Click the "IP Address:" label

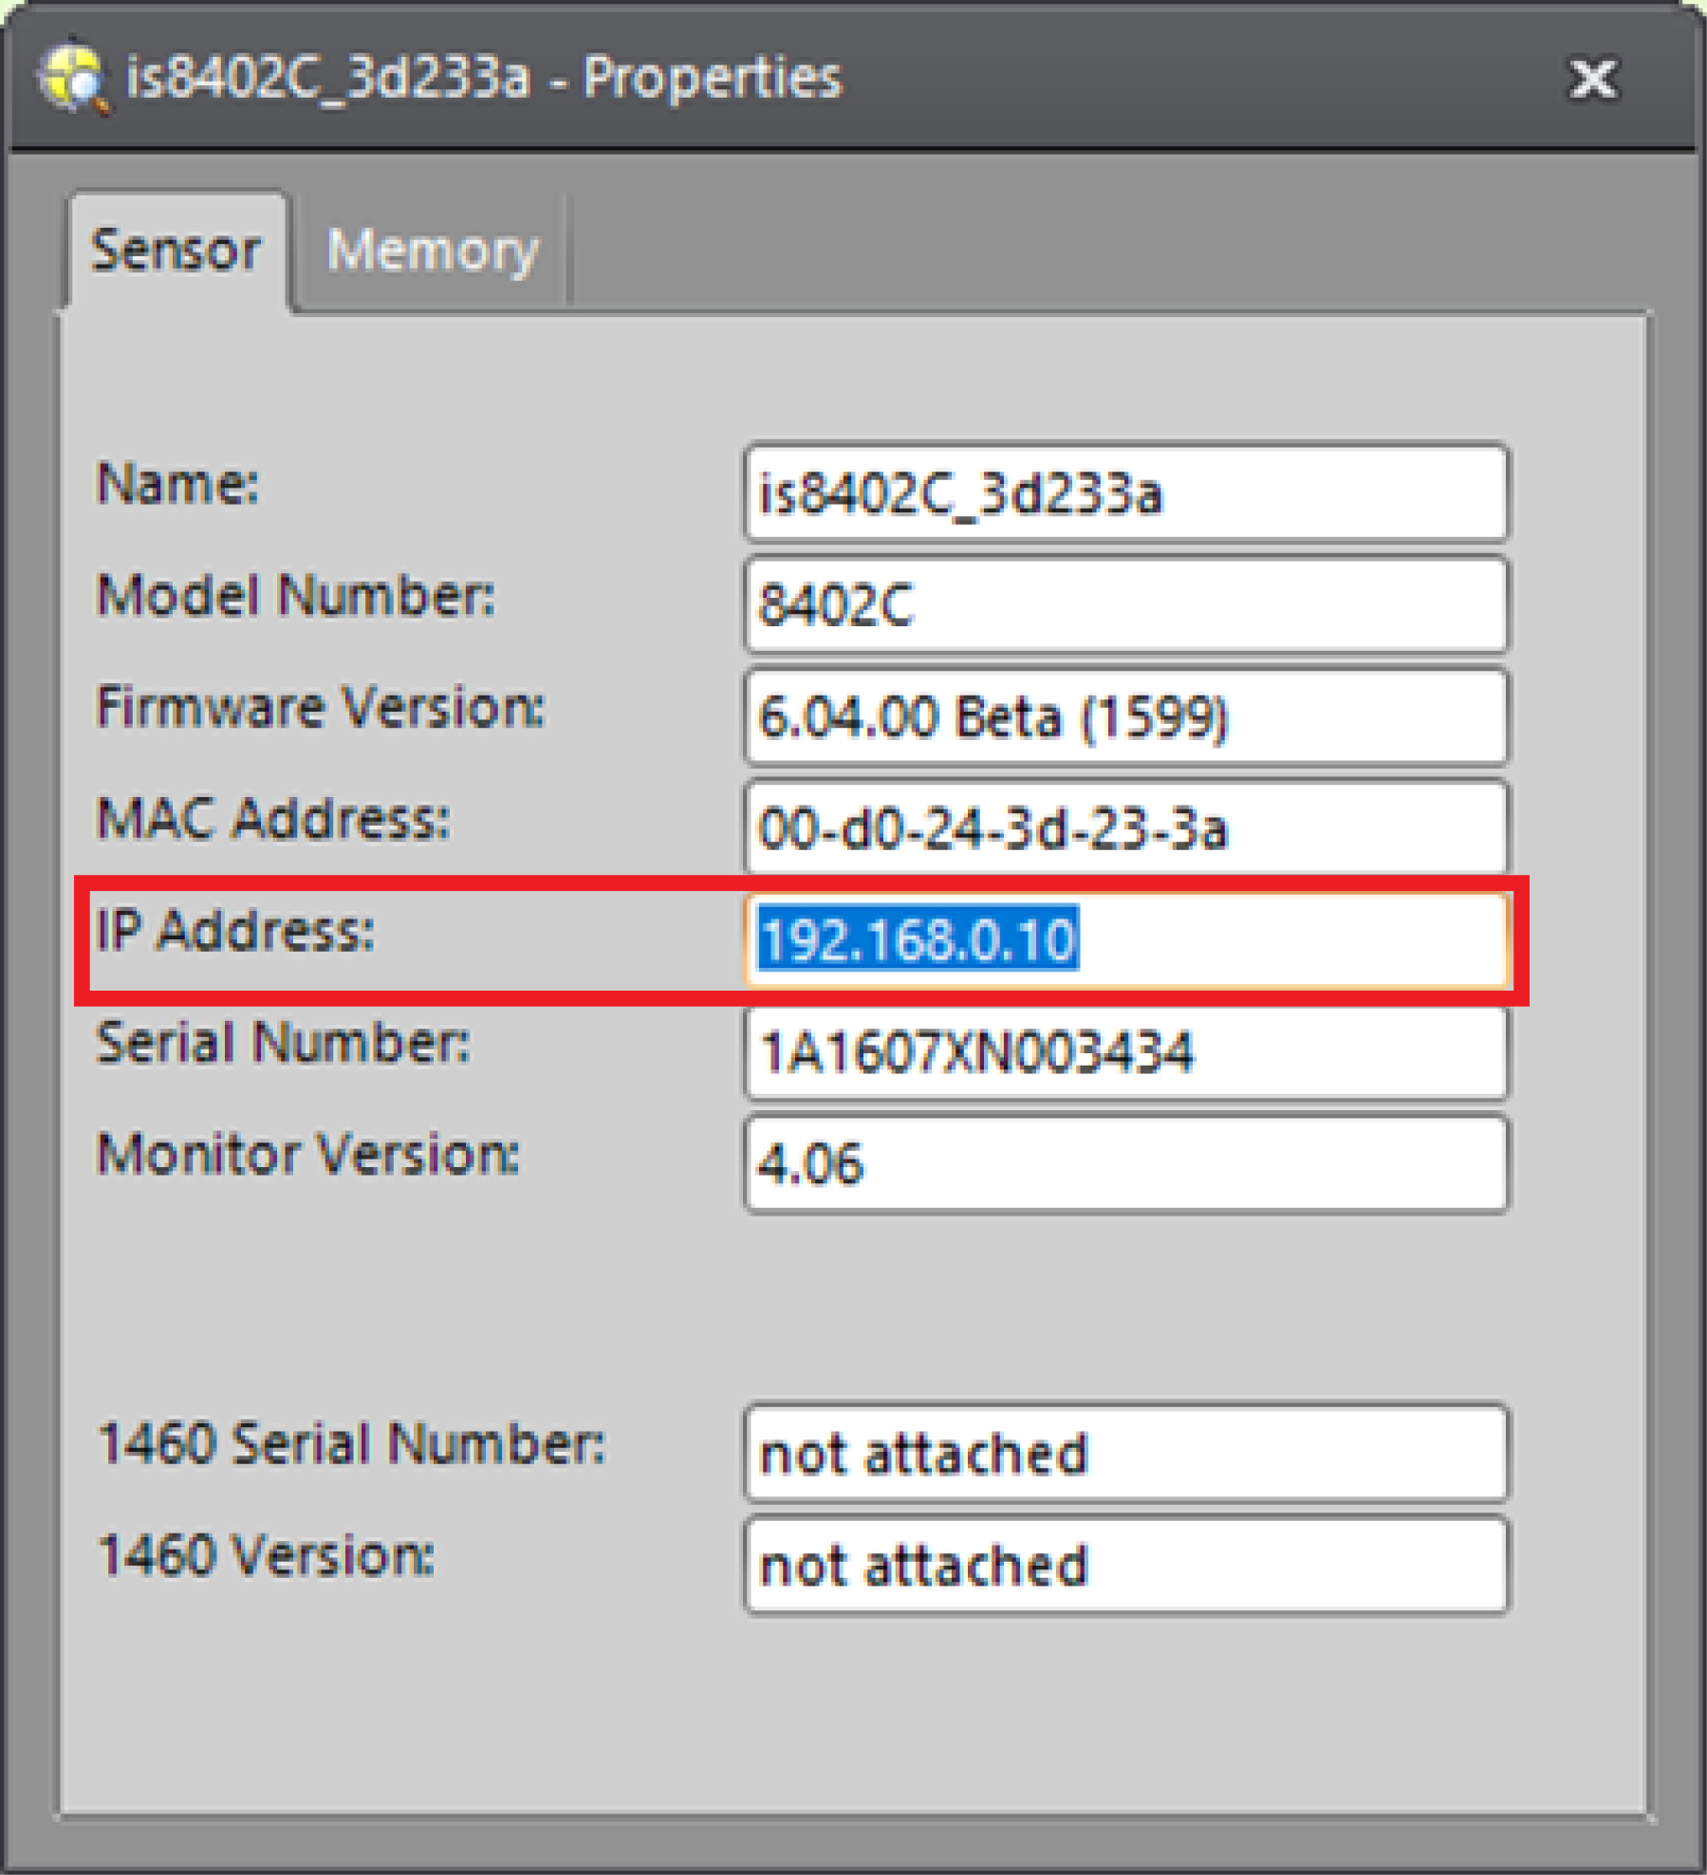[235, 931]
